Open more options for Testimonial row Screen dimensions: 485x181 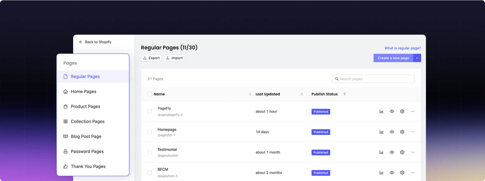point(412,152)
